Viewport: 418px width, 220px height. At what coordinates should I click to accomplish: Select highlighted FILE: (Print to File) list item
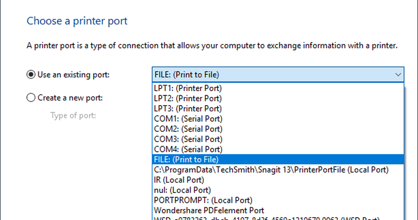click(186, 159)
